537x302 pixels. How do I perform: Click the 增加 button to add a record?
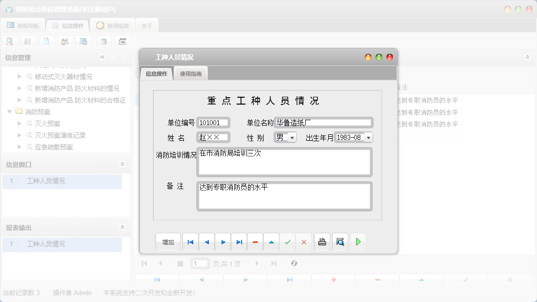click(x=168, y=241)
